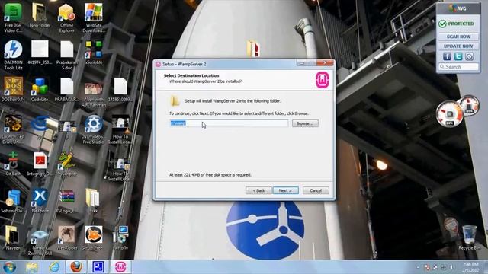Select the Pyscripter desktop icon
This screenshot has width=488, height=274.
(x=66, y=164)
